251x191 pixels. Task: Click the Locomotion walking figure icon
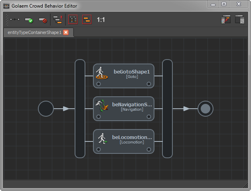click(x=102, y=138)
